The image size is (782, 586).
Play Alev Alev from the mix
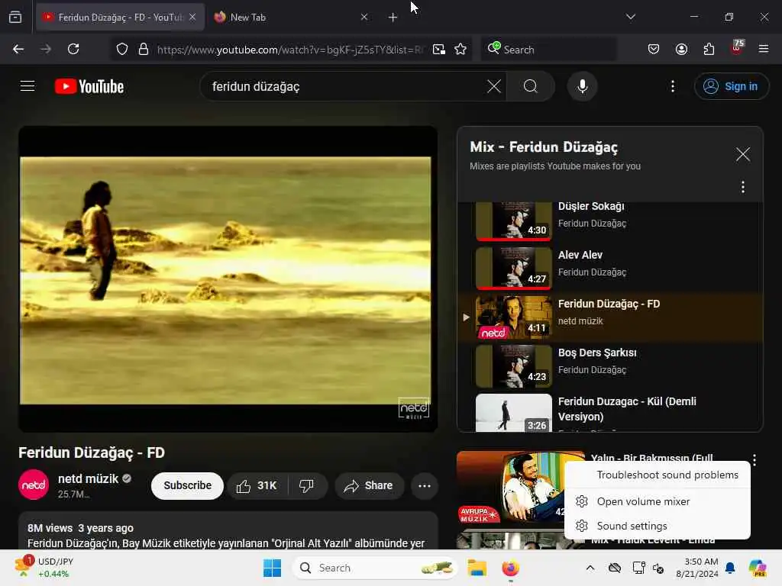(609, 268)
